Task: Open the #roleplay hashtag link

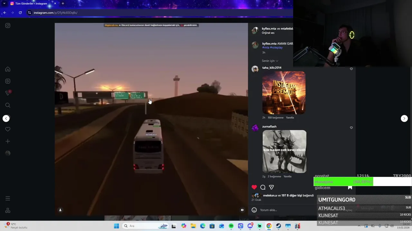Action: click(276, 47)
